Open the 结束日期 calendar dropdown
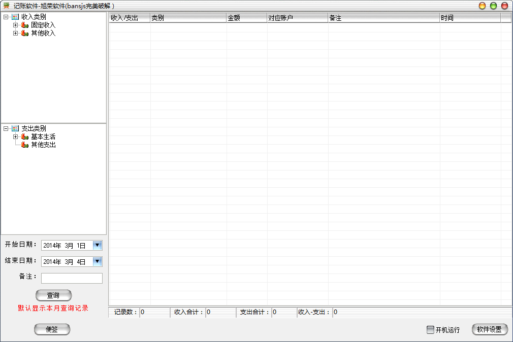This screenshot has width=513, height=342. coord(97,261)
